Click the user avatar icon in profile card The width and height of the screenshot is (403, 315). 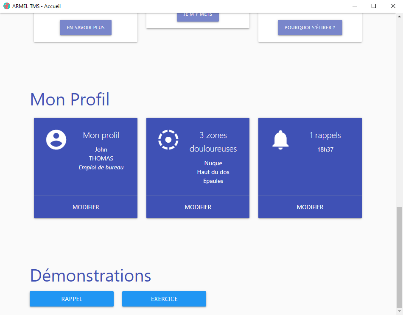coord(56,140)
